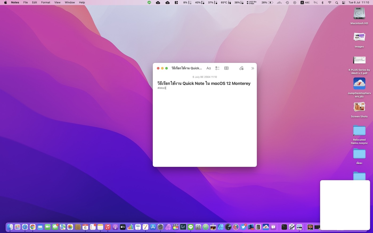Launch Final Cut Pro from the Dock

click(x=175, y=227)
